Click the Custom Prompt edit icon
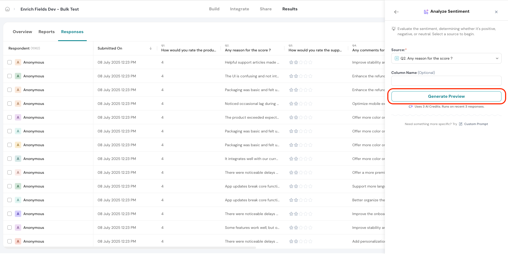The height and width of the screenshot is (254, 508). 461,124
